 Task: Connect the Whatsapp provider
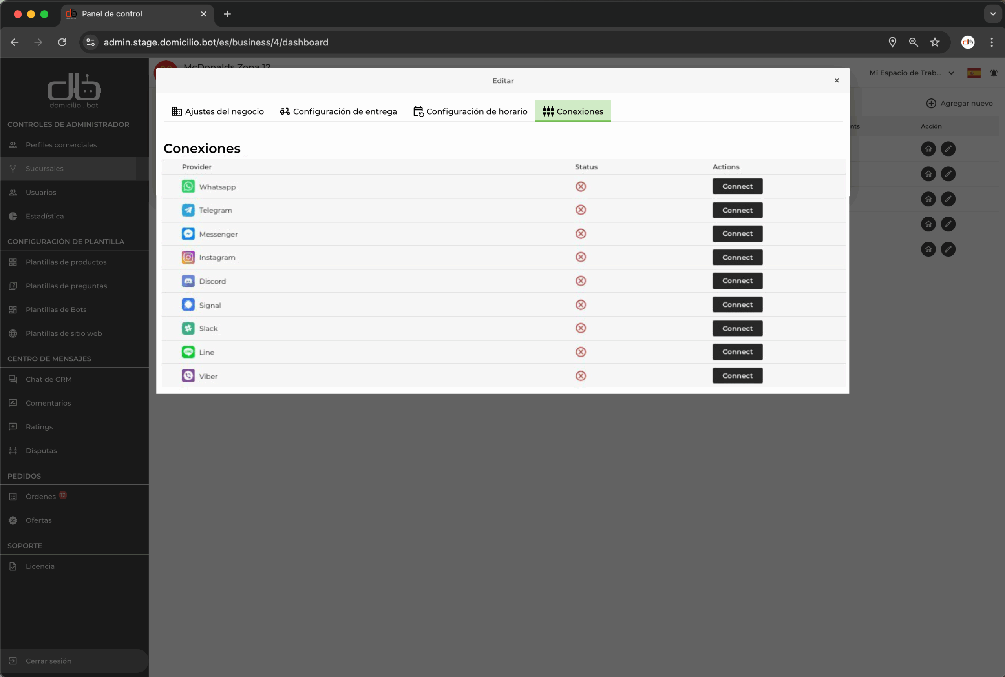(x=738, y=187)
